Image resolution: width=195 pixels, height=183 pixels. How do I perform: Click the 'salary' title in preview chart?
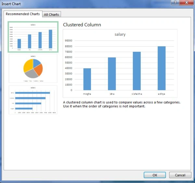(x=120, y=34)
